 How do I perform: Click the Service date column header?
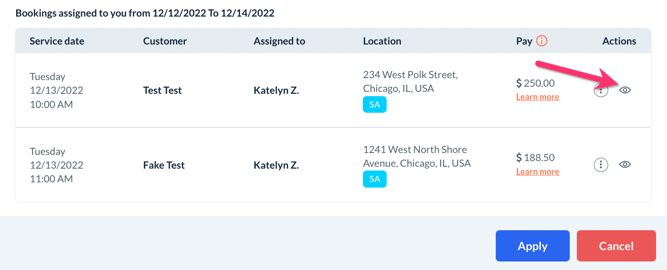pyautogui.click(x=57, y=41)
